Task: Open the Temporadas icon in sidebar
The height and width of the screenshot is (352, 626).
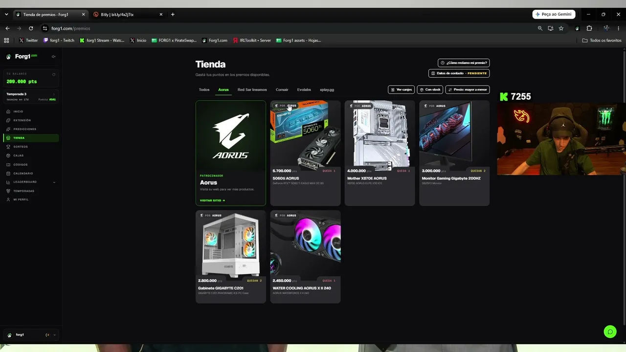Action: (8, 191)
